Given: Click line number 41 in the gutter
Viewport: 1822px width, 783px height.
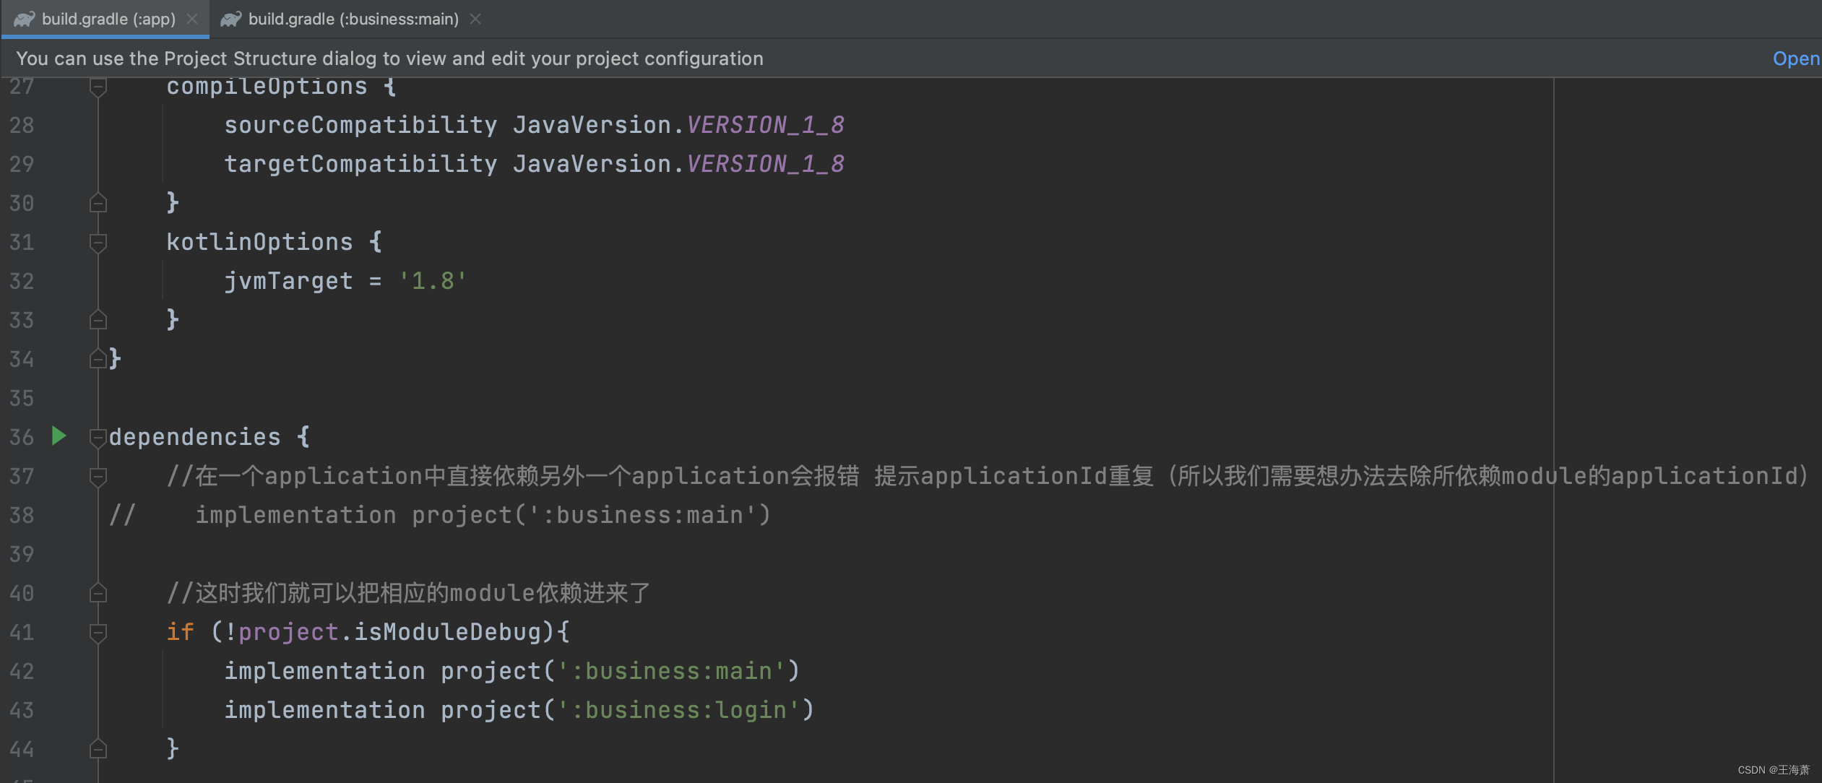Looking at the screenshot, I should (x=22, y=631).
